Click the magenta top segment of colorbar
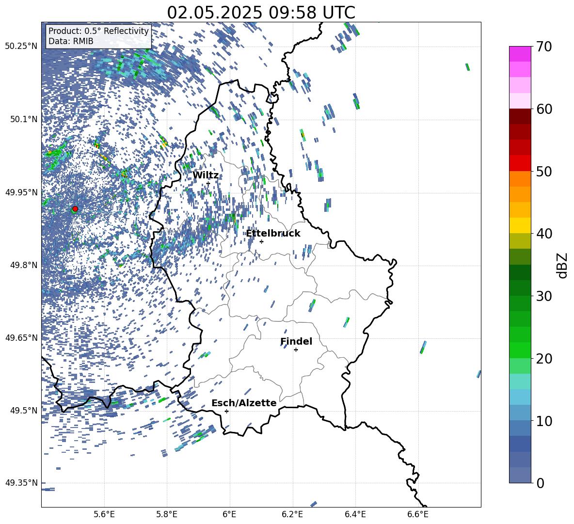Viewport: 574px width, 524px height. coord(520,54)
